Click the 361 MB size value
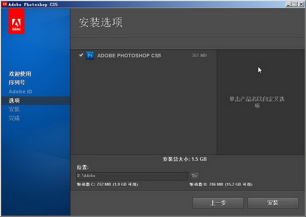This screenshot has height=217, width=306. (199, 55)
